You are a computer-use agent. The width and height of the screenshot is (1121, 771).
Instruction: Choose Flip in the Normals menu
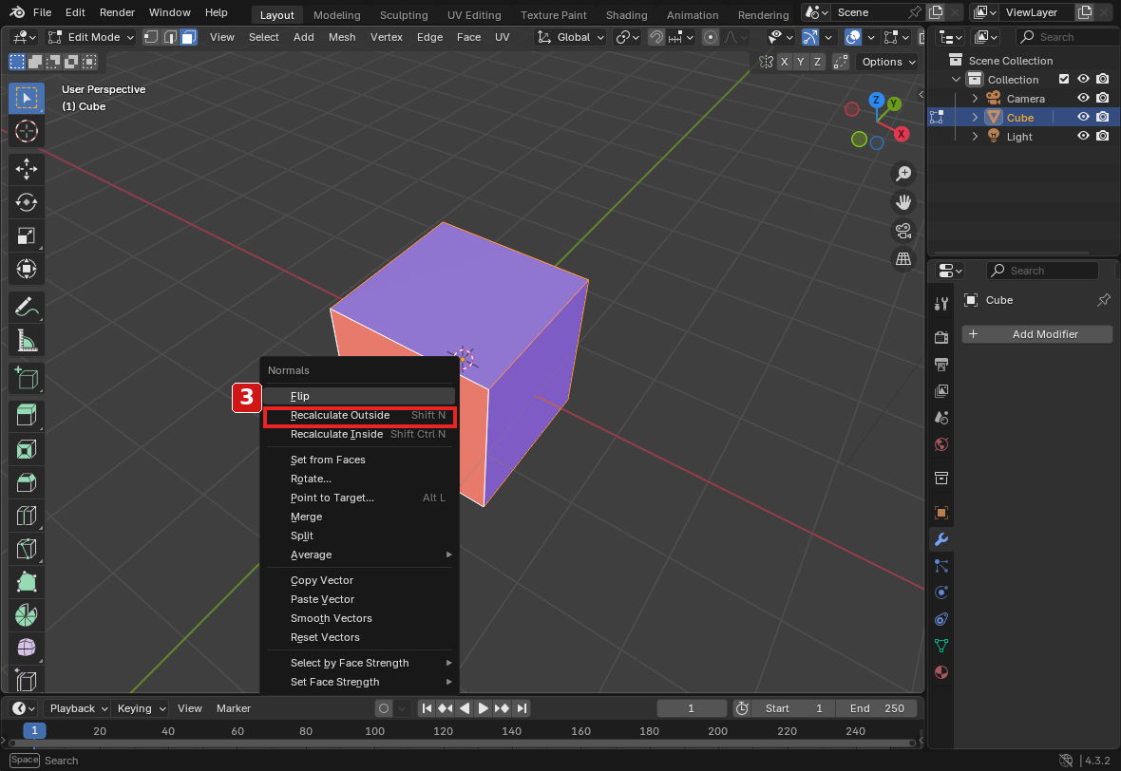360,396
